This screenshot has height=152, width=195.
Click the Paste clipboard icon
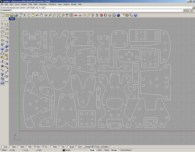coord(33,15)
